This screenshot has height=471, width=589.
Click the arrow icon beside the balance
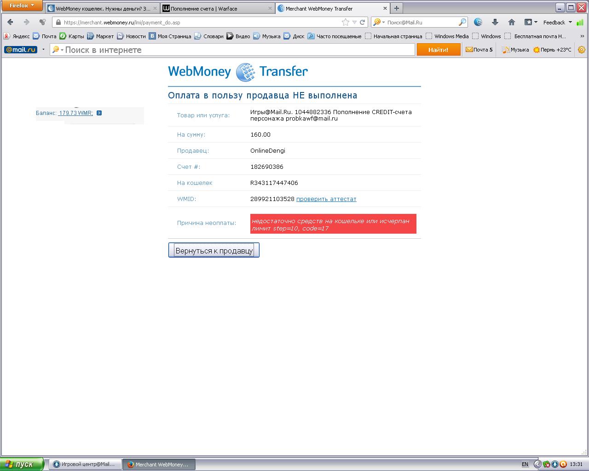99,113
